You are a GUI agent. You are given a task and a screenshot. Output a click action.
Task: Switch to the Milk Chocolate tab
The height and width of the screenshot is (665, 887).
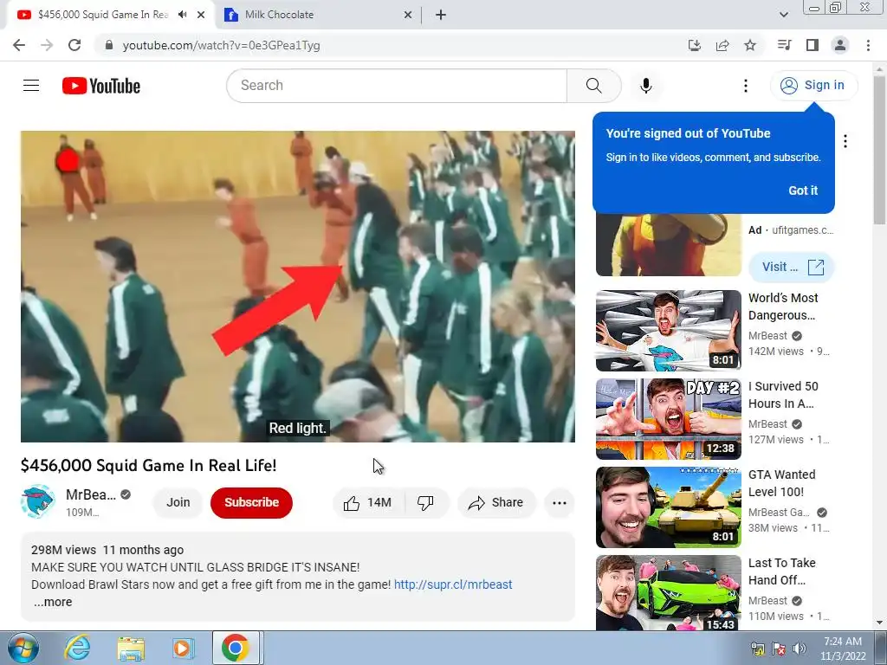[x=318, y=15]
